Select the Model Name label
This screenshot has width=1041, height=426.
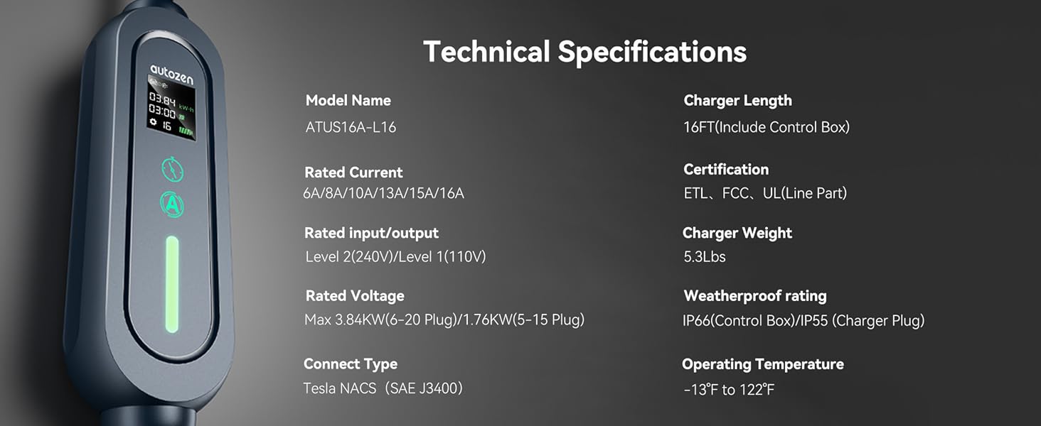pyautogui.click(x=348, y=101)
